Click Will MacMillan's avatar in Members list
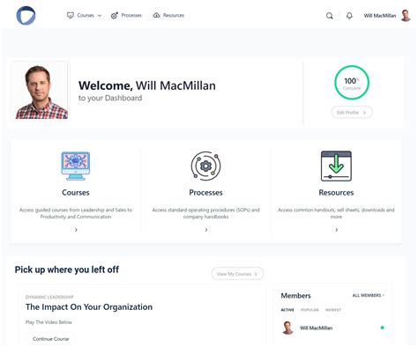 (x=287, y=328)
